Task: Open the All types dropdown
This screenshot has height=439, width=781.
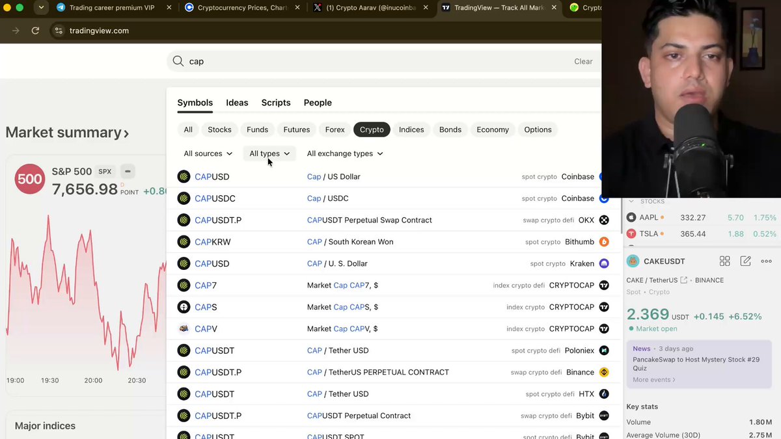Action: pos(269,153)
